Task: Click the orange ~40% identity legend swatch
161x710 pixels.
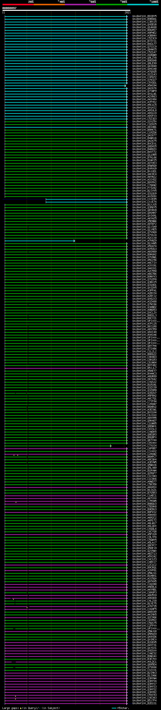Action: coord(49,5)
